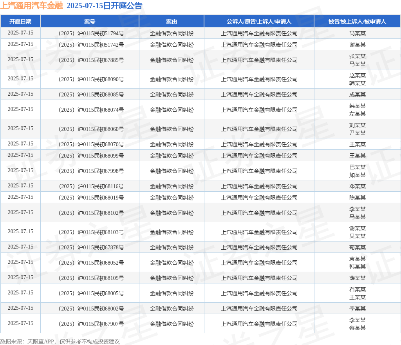Select defendant 薛某某

click(358, 278)
